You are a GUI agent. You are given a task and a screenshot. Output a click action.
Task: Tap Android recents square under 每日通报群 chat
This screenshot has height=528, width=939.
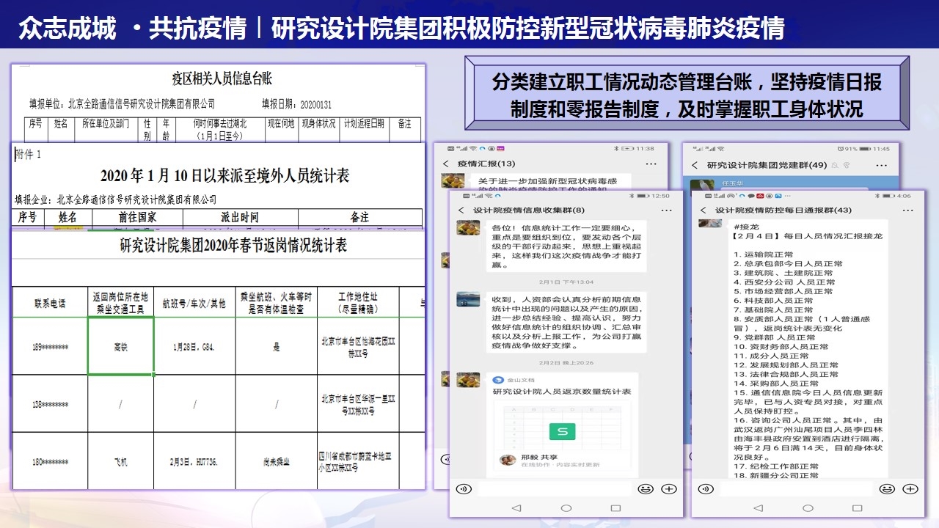coord(857,507)
